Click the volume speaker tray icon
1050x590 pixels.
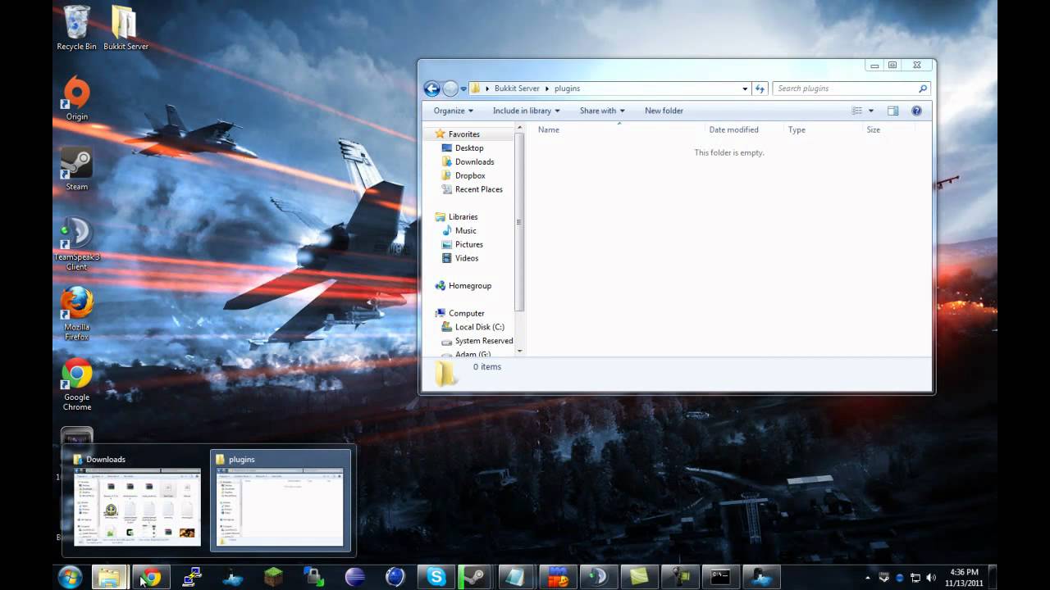tap(931, 578)
